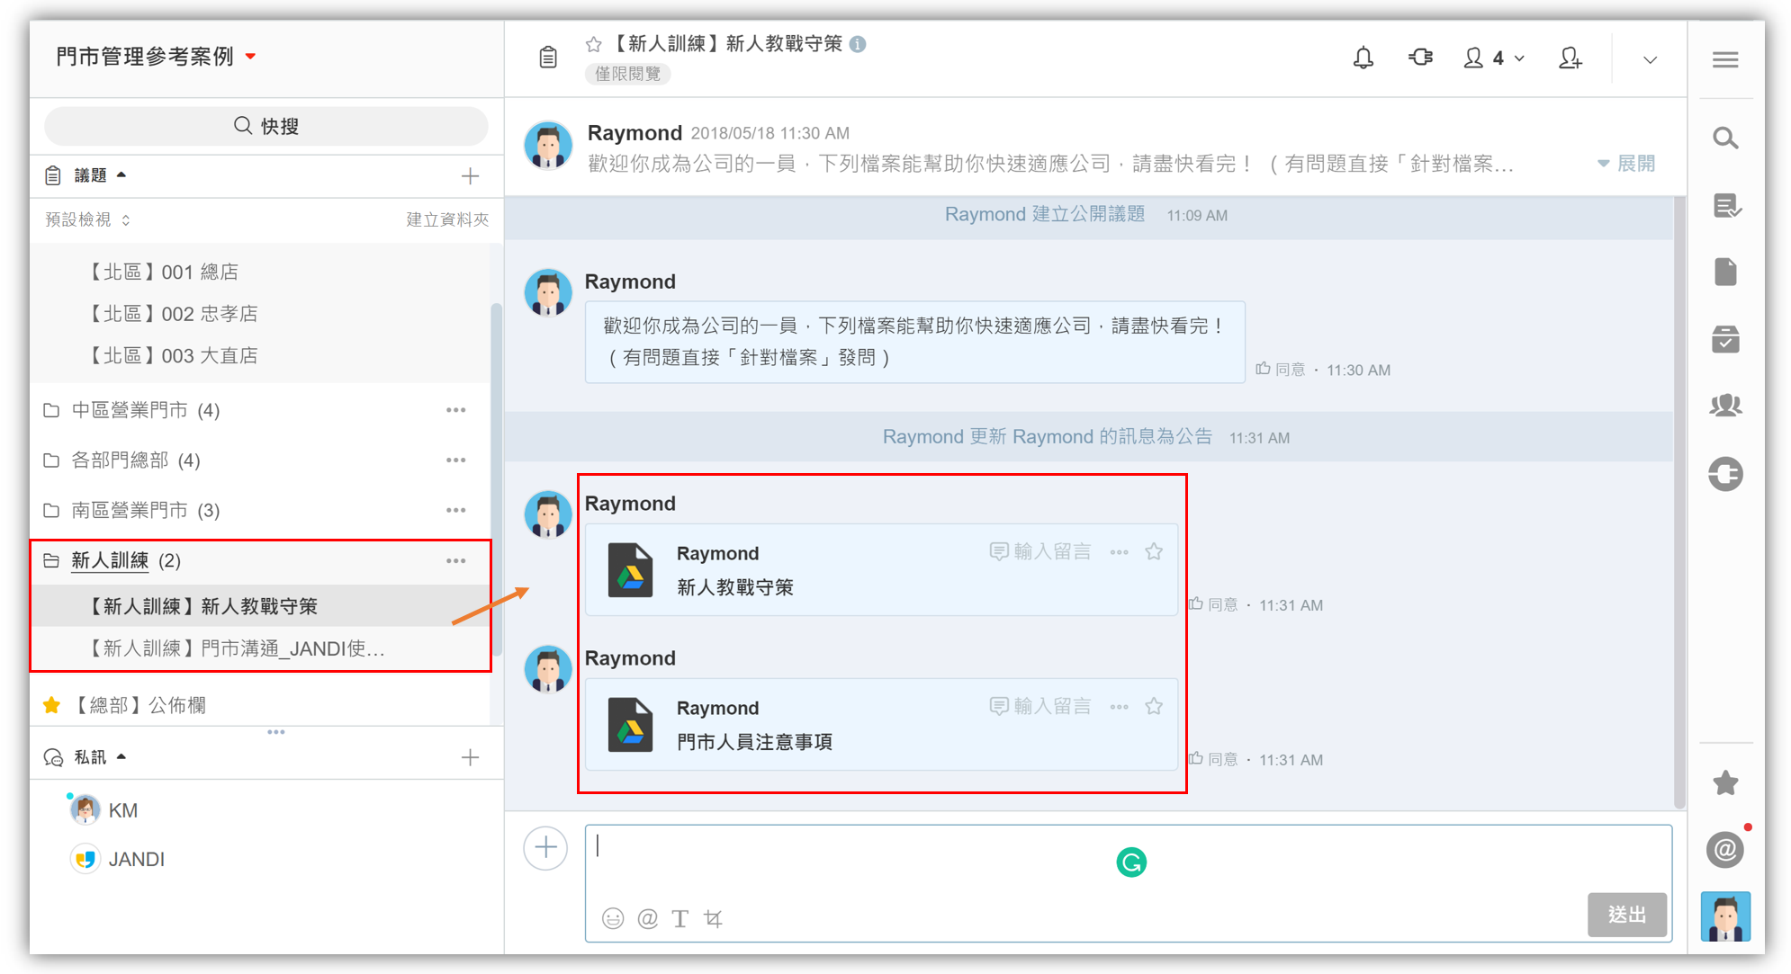This screenshot has height=974, width=1791.
Task: Open the Files panel icon on the right sidebar
Action: 1725,272
